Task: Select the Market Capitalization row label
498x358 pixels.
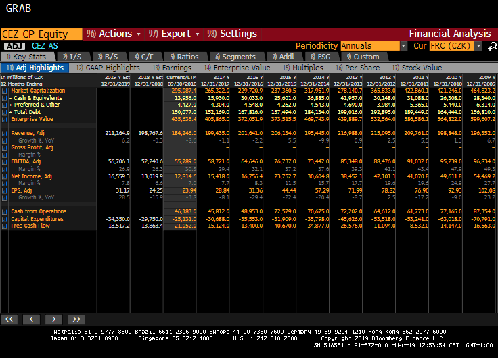Action: pos(38,91)
